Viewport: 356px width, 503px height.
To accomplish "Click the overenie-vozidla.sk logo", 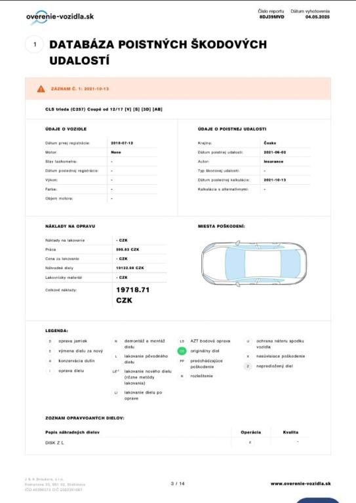I will 60,16.
